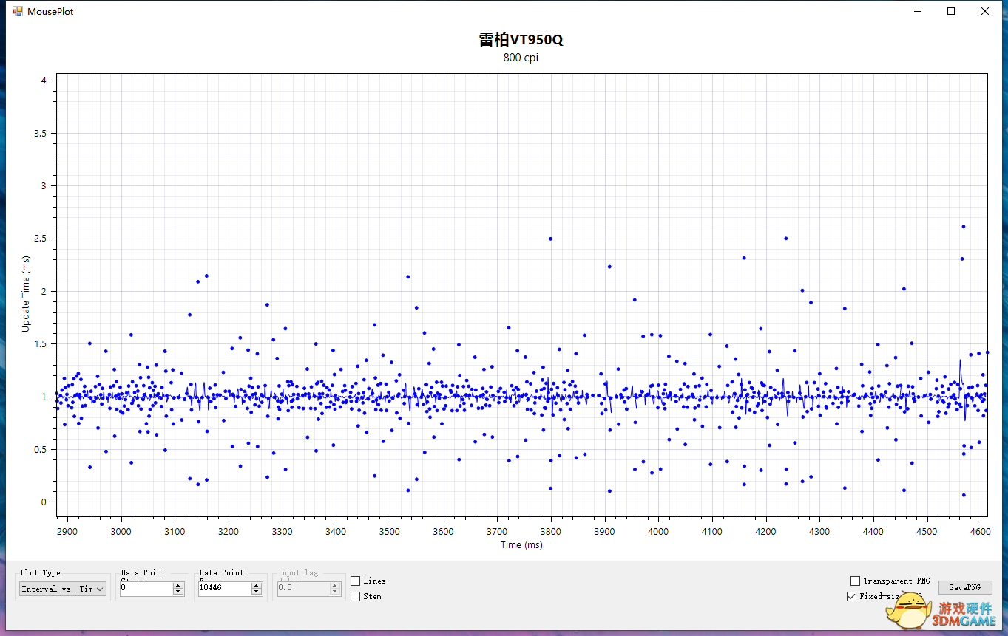
Task: Click the x-axis tick label "2900"
Action: click(x=67, y=531)
